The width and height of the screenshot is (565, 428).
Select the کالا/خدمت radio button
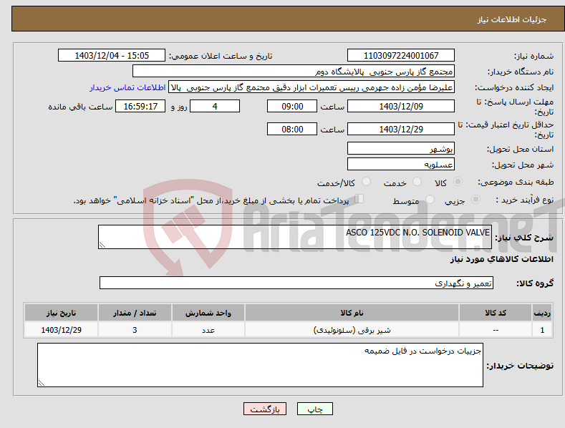(366, 182)
